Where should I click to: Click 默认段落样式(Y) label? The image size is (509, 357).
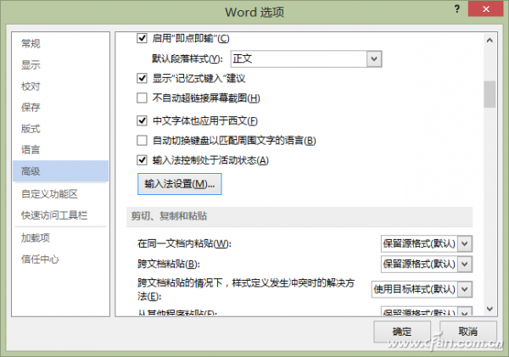(x=187, y=59)
